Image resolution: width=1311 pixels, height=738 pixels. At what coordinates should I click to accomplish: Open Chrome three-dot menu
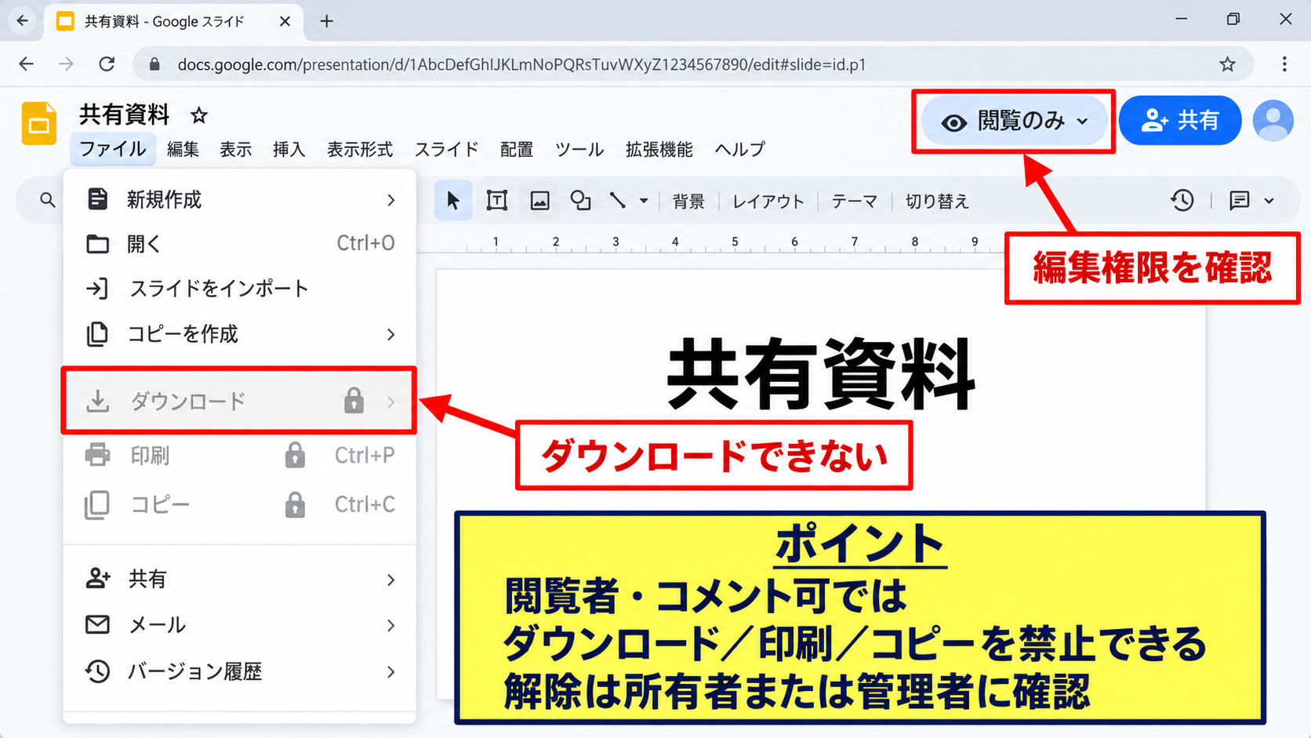tap(1284, 64)
